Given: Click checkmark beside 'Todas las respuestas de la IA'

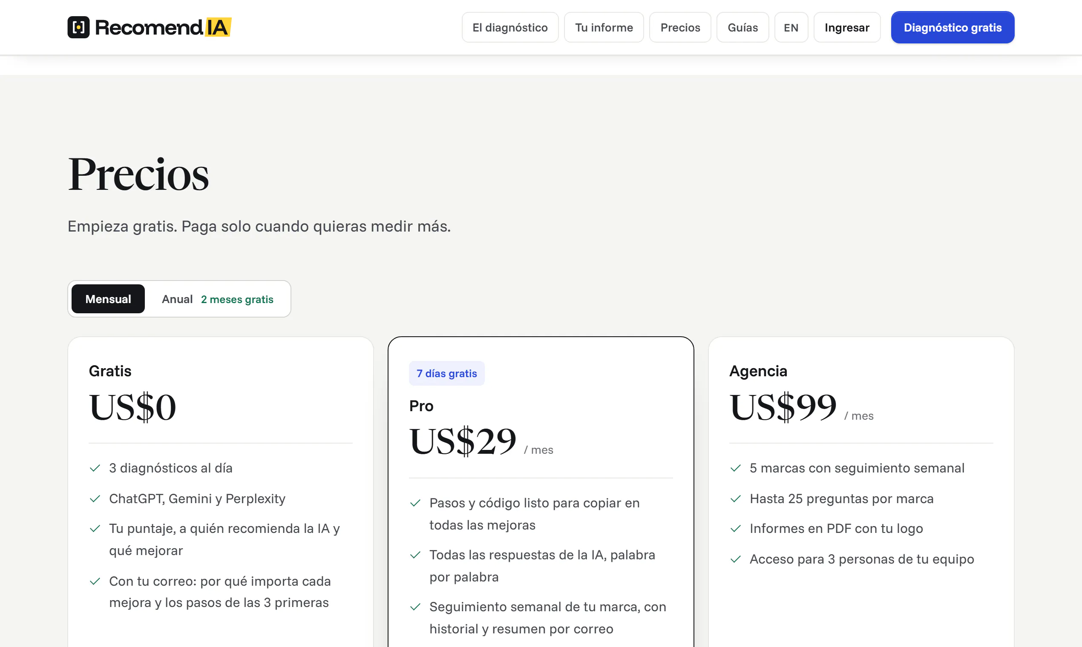Looking at the screenshot, I should pyautogui.click(x=415, y=555).
